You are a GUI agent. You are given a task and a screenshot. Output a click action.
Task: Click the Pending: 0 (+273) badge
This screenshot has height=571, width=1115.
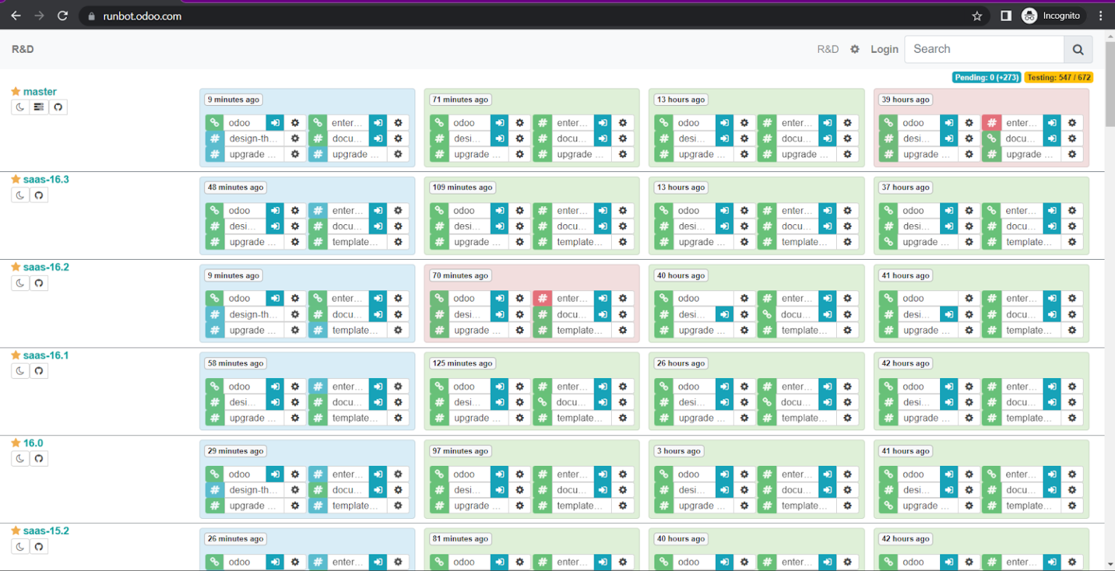coord(987,76)
